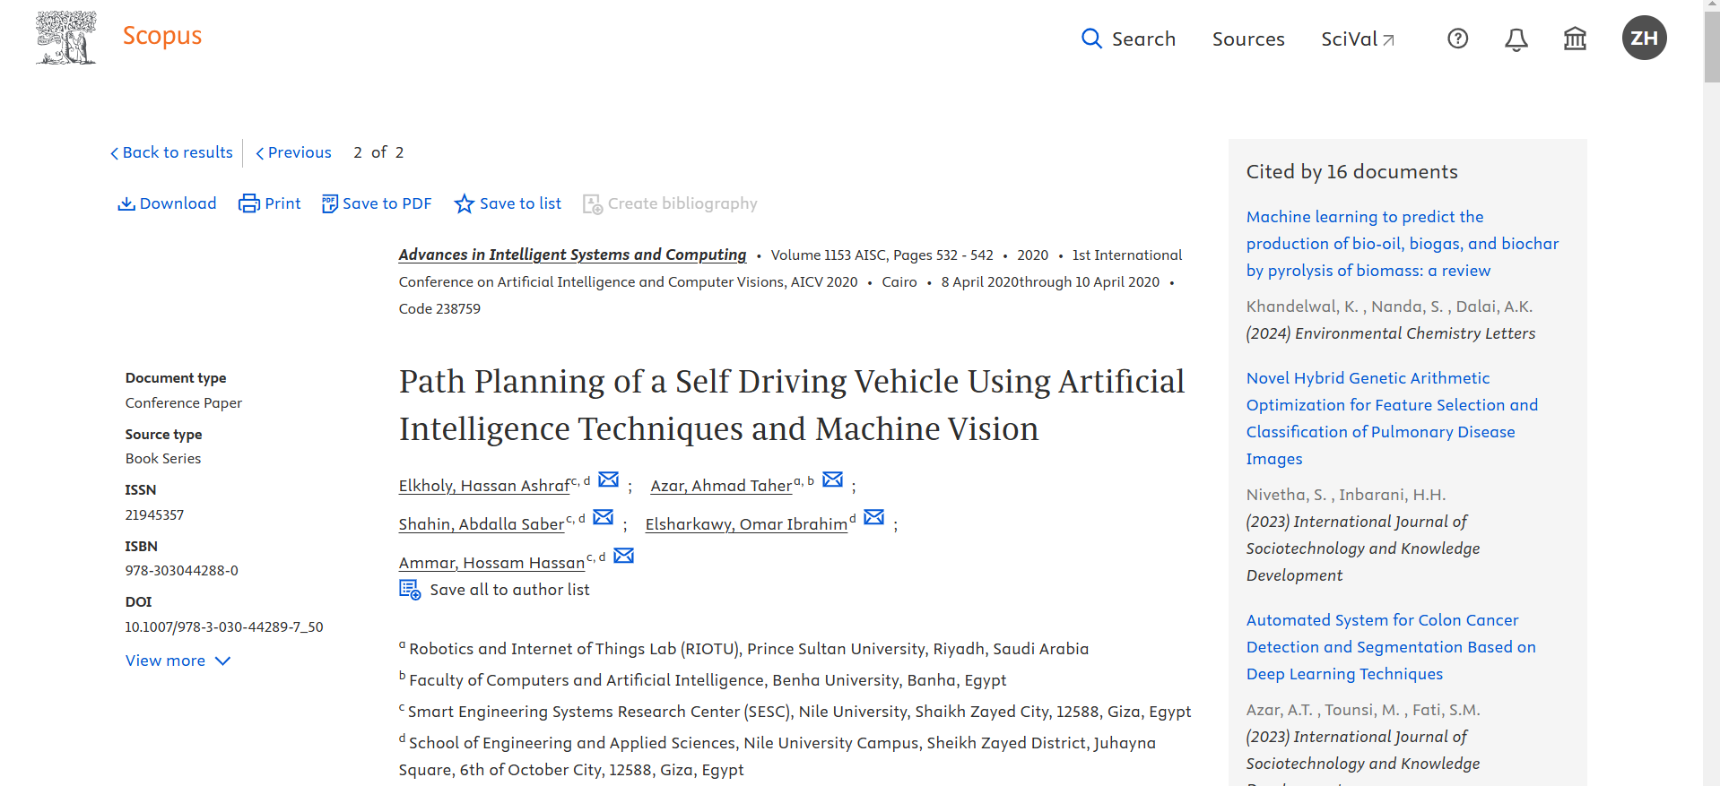Go to the Previous document
Screen dimensions: 1720x786
click(293, 152)
